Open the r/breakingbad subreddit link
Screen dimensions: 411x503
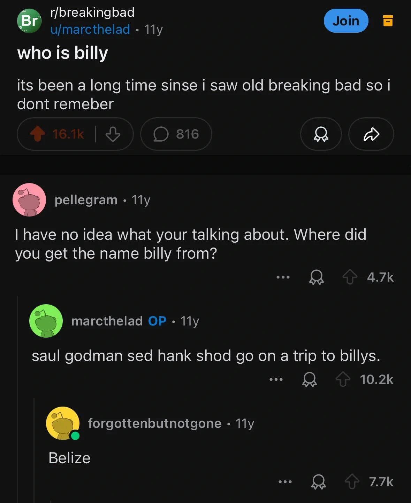[92, 12]
